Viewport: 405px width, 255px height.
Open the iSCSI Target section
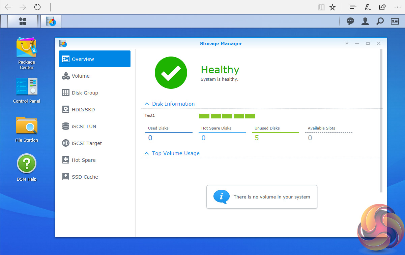click(95, 143)
